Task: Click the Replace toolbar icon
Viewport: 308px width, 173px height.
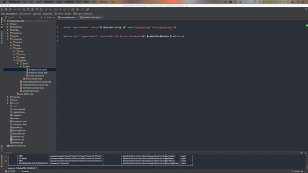Action: (x=41, y=10)
